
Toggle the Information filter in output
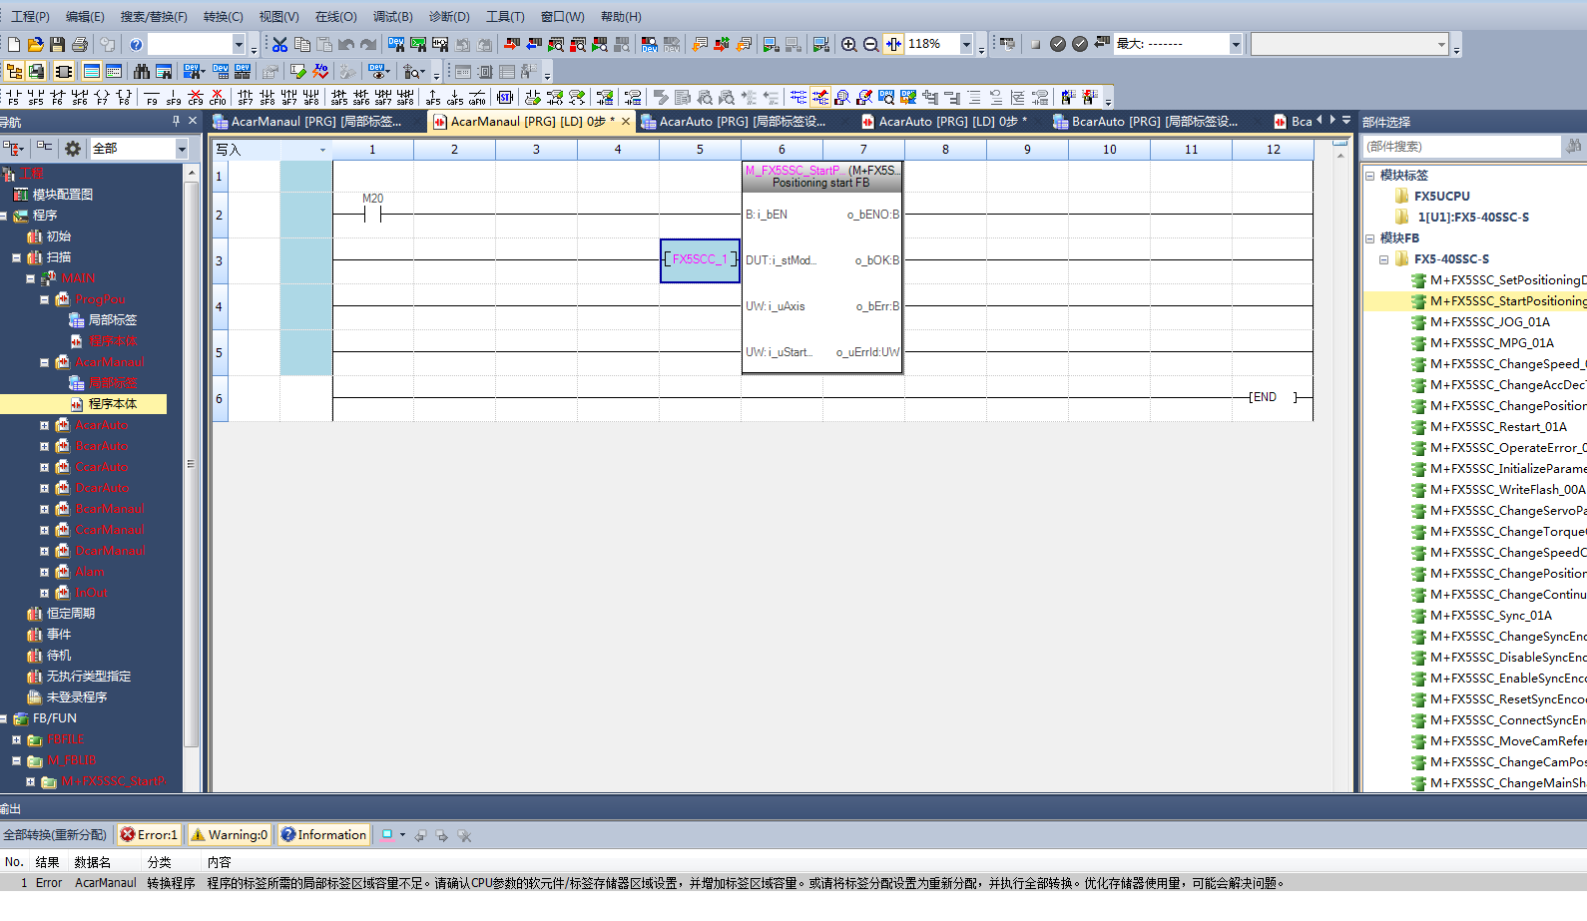point(323,835)
